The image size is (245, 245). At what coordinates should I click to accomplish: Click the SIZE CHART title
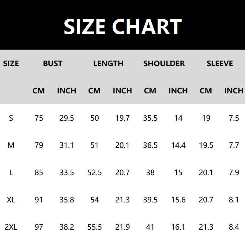(x=123, y=27)
